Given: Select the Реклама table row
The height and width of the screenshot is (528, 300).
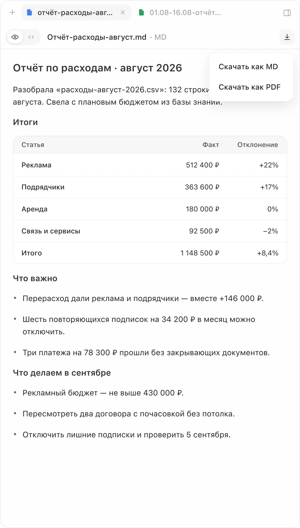Looking at the screenshot, I should pos(150,165).
